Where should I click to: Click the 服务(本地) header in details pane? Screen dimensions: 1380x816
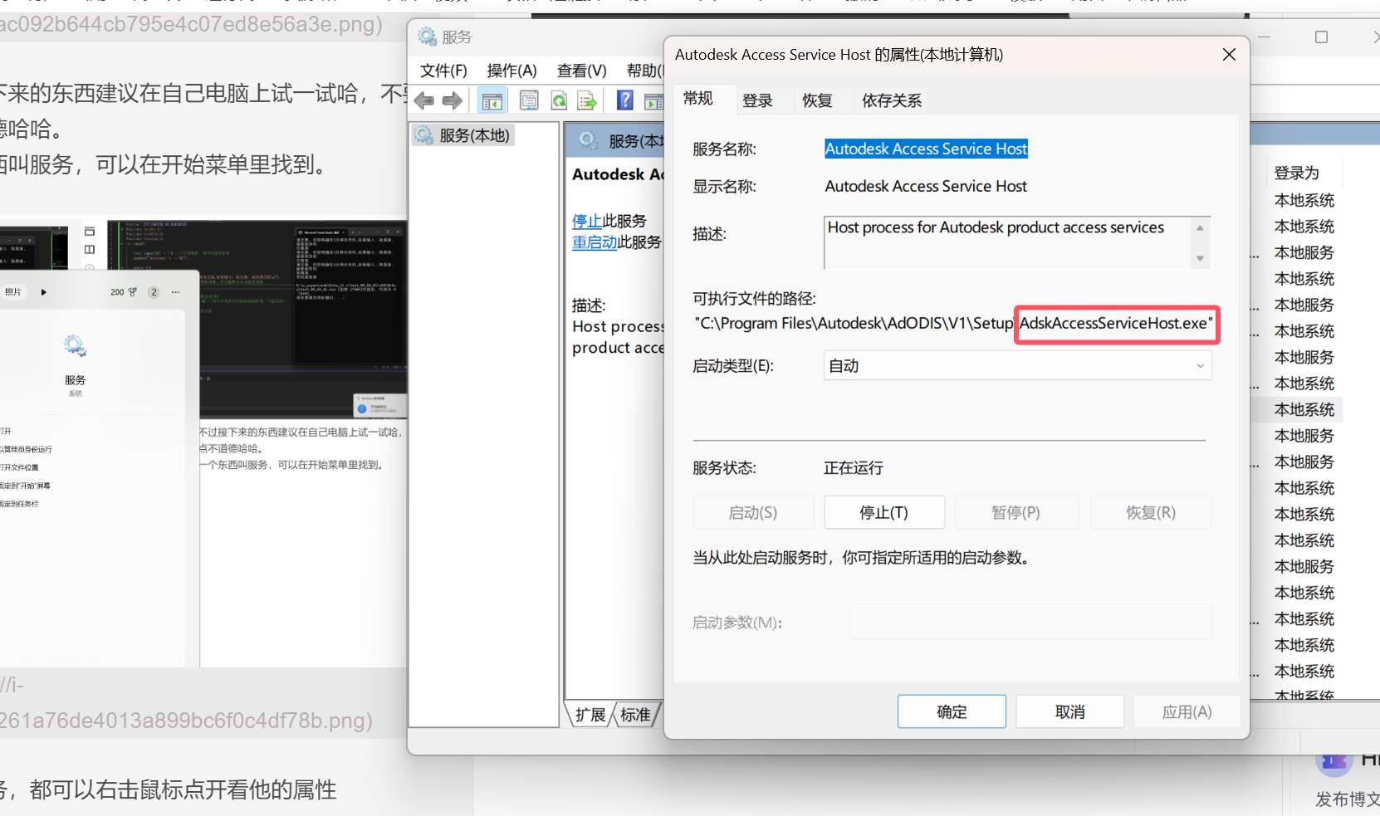tap(635, 141)
